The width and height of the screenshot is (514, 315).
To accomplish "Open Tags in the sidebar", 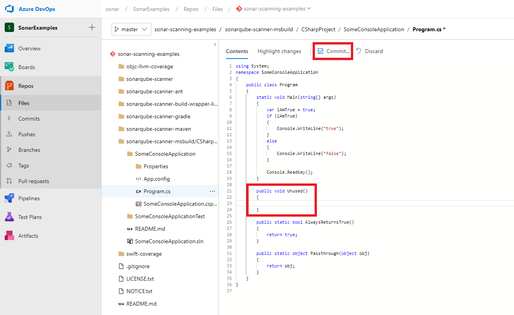I will coord(23,166).
